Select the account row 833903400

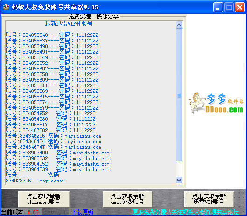point(57,153)
